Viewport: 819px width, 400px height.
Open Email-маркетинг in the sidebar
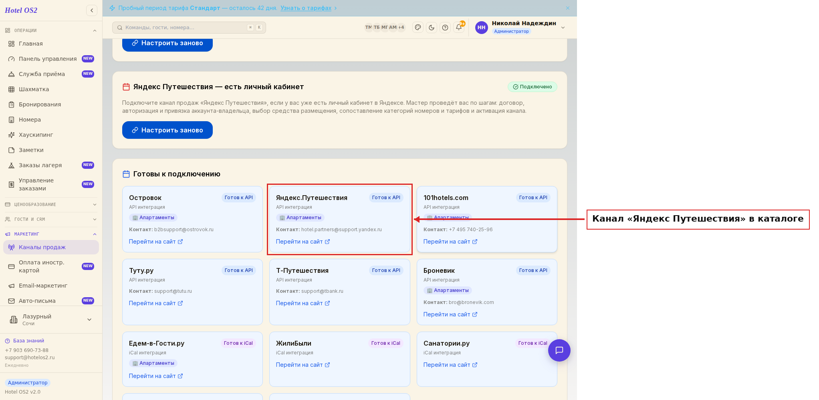tap(51, 286)
